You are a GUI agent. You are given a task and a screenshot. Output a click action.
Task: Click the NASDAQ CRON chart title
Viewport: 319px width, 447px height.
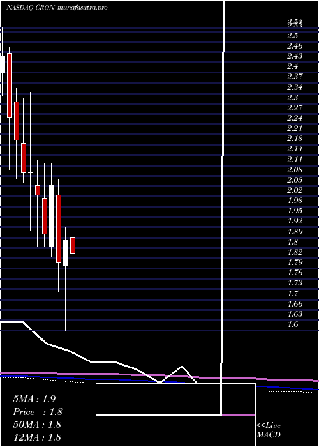point(57,8)
